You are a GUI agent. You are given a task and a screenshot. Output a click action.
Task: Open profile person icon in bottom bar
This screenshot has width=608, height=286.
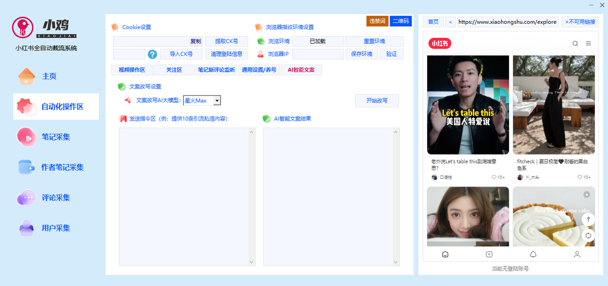[577, 254]
